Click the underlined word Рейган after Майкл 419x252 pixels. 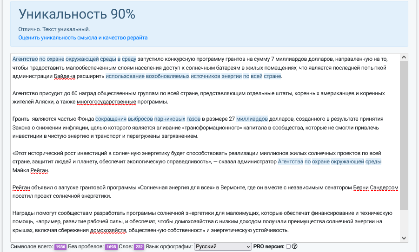(x=39, y=170)
